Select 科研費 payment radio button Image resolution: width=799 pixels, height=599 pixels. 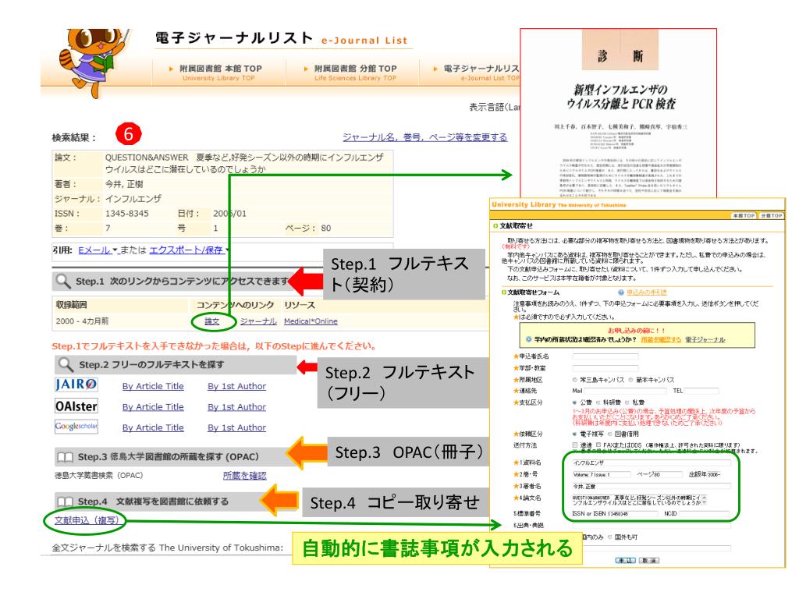(598, 402)
